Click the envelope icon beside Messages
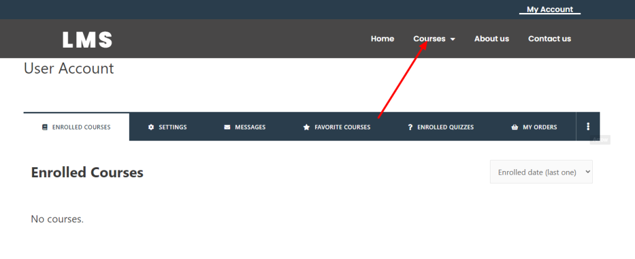This screenshot has height=259, width=635. point(227,128)
